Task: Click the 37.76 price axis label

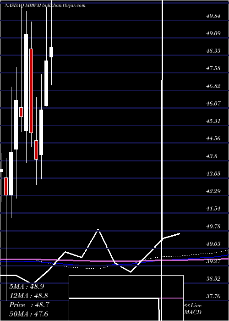Action: point(213,296)
